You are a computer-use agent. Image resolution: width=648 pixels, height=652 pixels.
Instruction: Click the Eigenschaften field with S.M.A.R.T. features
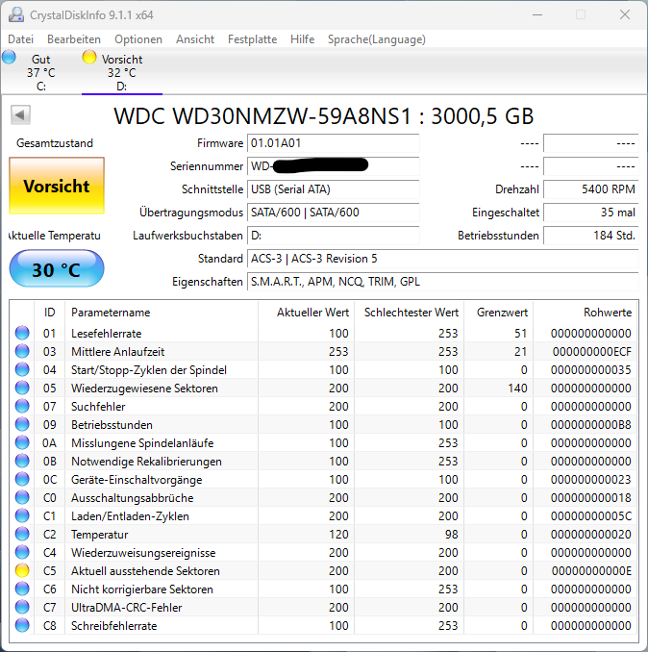tap(442, 282)
